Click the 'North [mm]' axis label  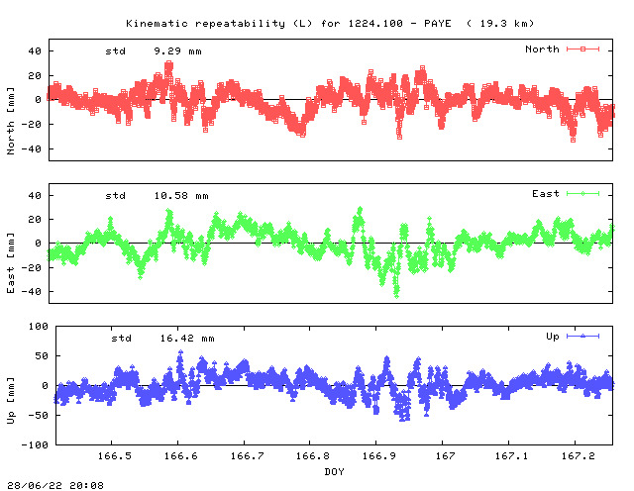[x=11, y=121]
